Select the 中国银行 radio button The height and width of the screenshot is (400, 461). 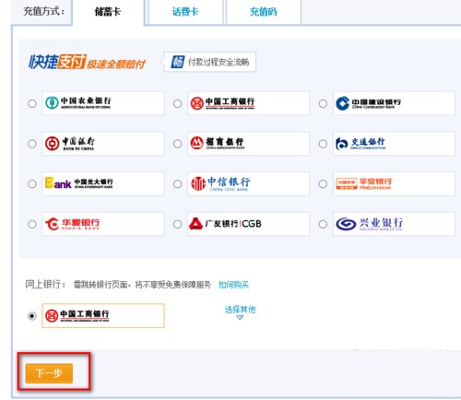click(x=32, y=144)
